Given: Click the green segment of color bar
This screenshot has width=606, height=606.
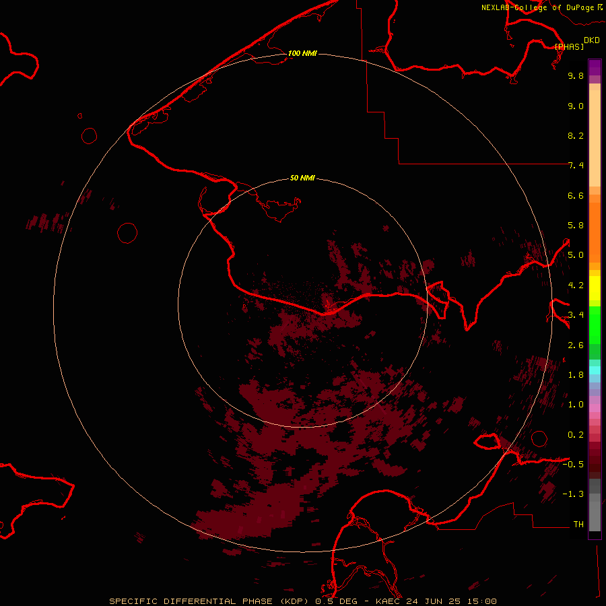Looking at the screenshot, I should point(595,325).
